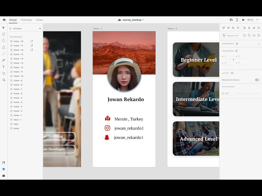This screenshot has height=196, width=262.
Task: Select the Artboard tool
Action: click(x=4, y=73)
